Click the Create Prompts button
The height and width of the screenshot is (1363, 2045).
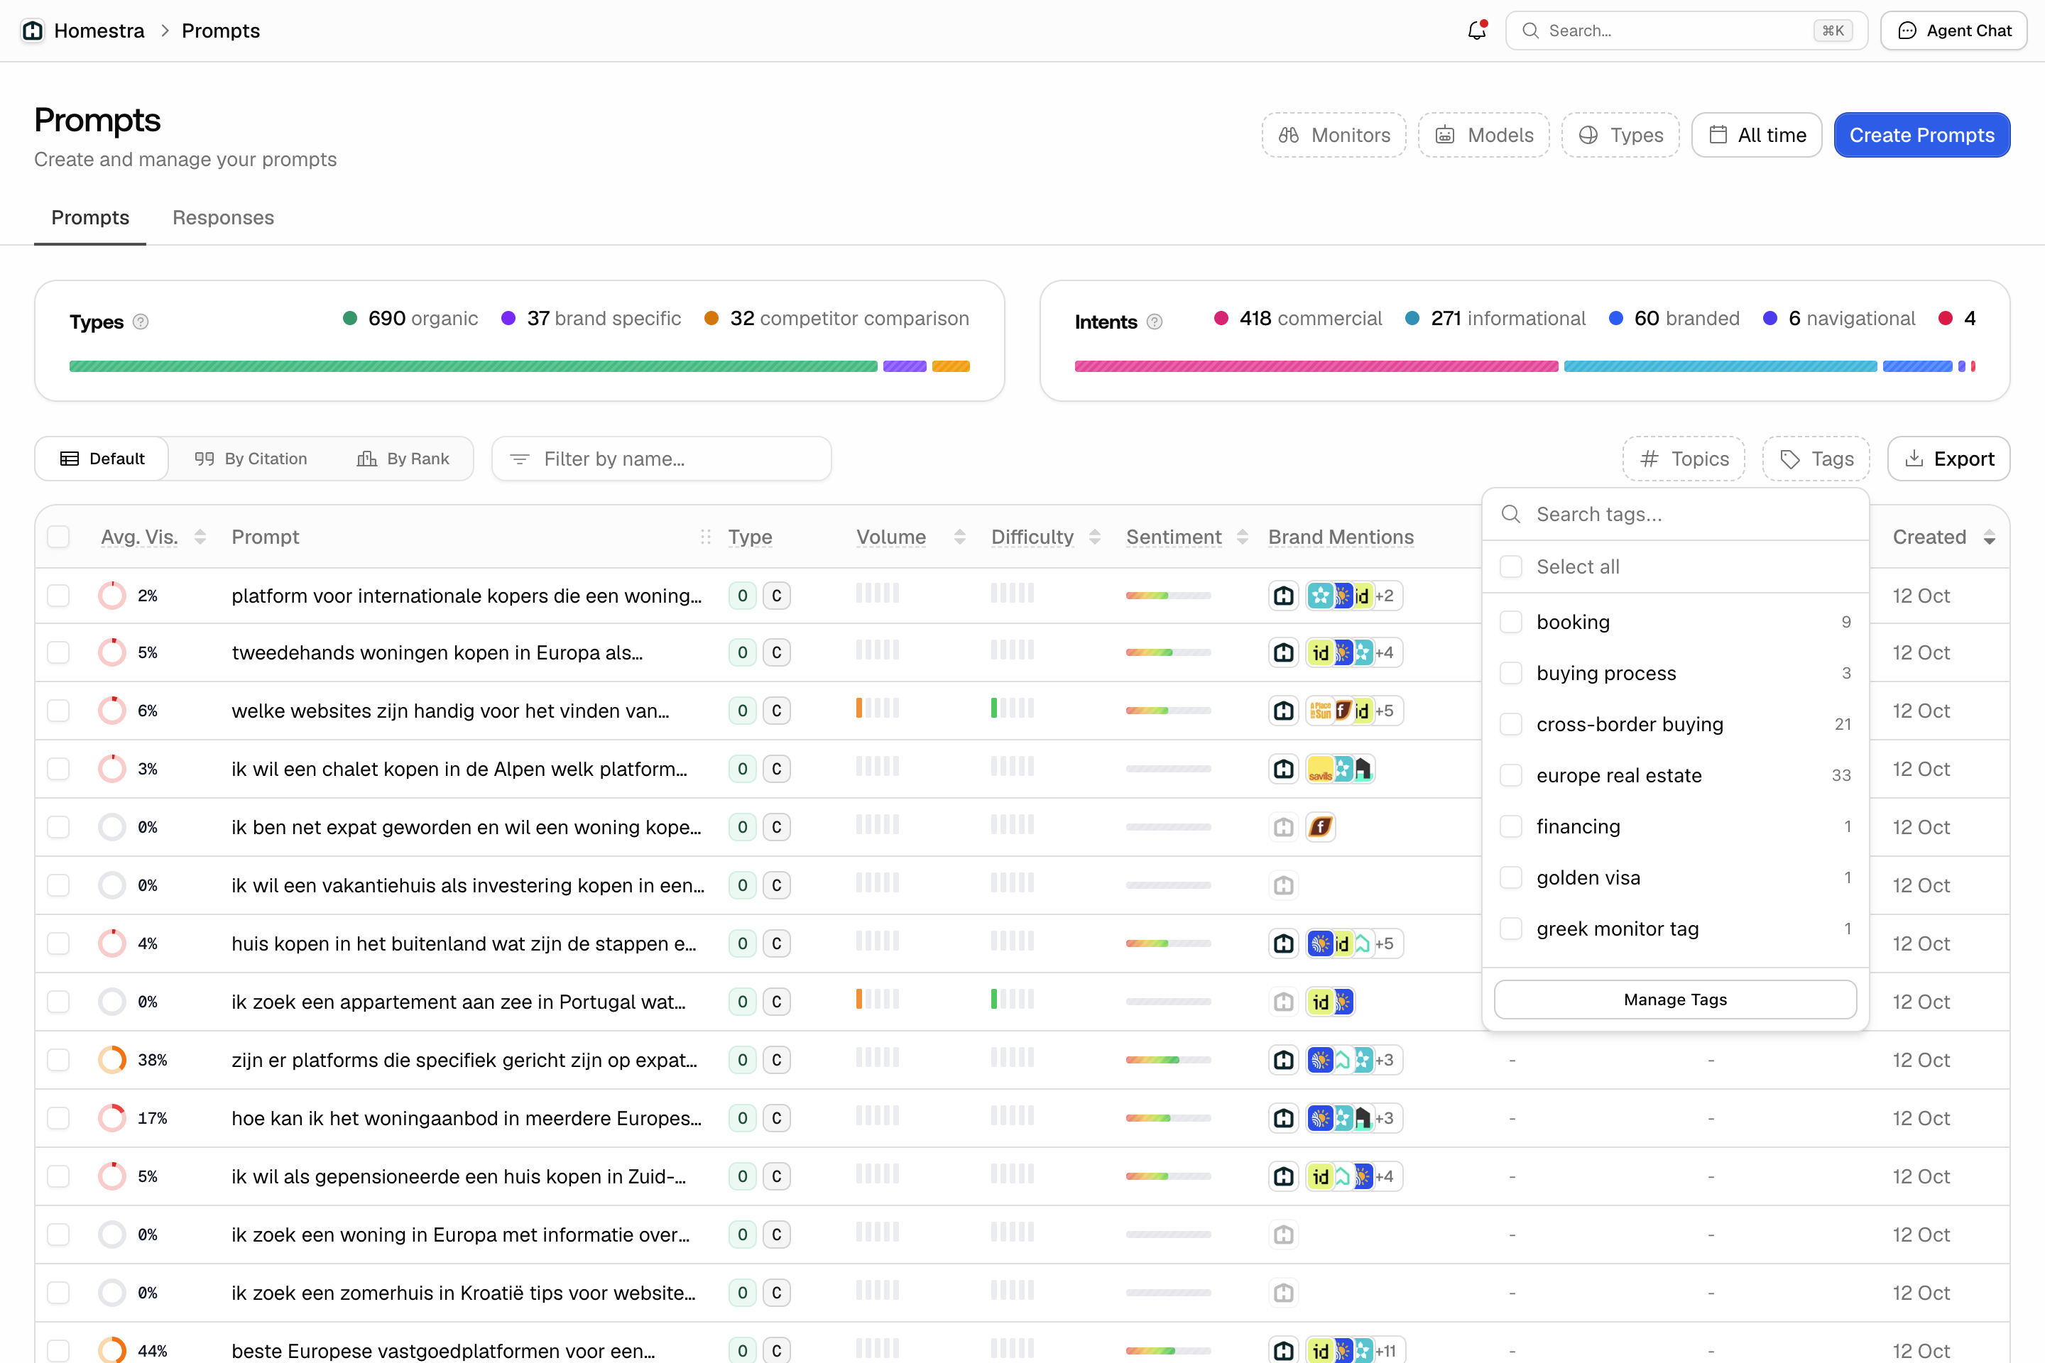point(1921,135)
